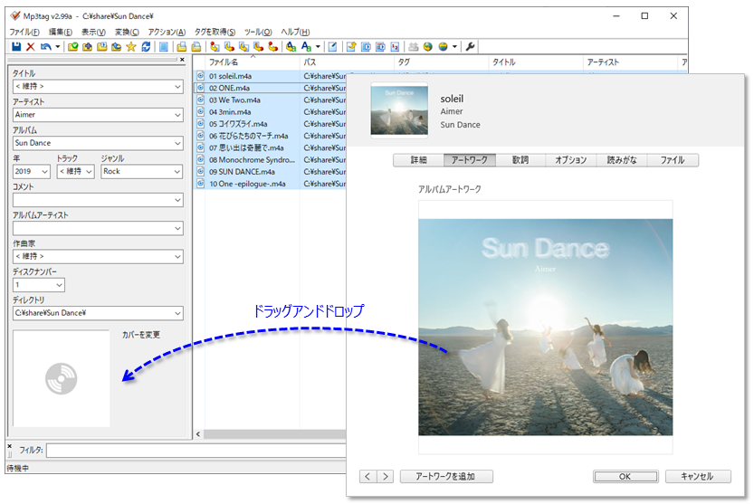
Task: Click the first globe tag sources icon
Action: 428,47
